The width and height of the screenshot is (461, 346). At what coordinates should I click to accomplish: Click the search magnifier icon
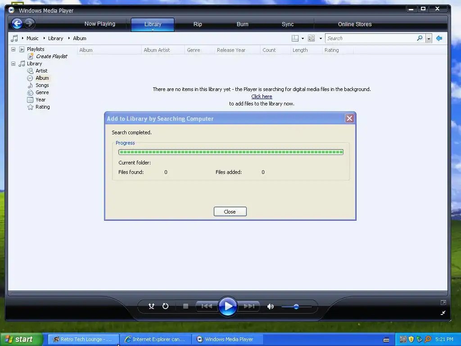click(420, 38)
